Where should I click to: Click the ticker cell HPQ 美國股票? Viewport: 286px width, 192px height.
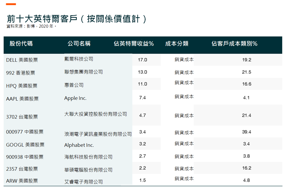(x=22, y=86)
